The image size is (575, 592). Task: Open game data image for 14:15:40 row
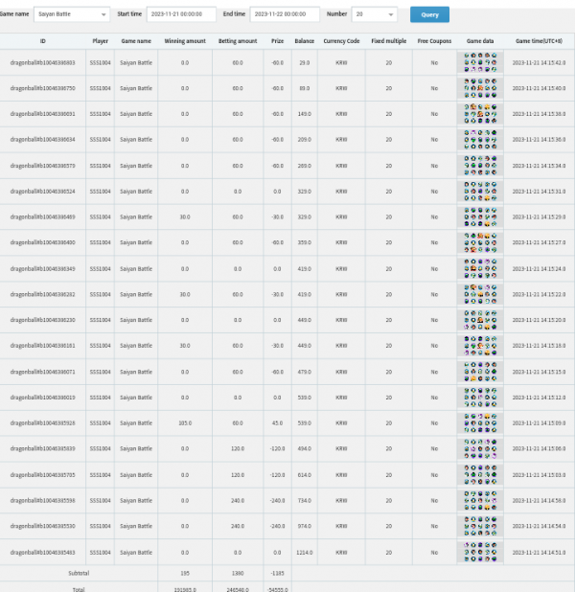pos(480,88)
